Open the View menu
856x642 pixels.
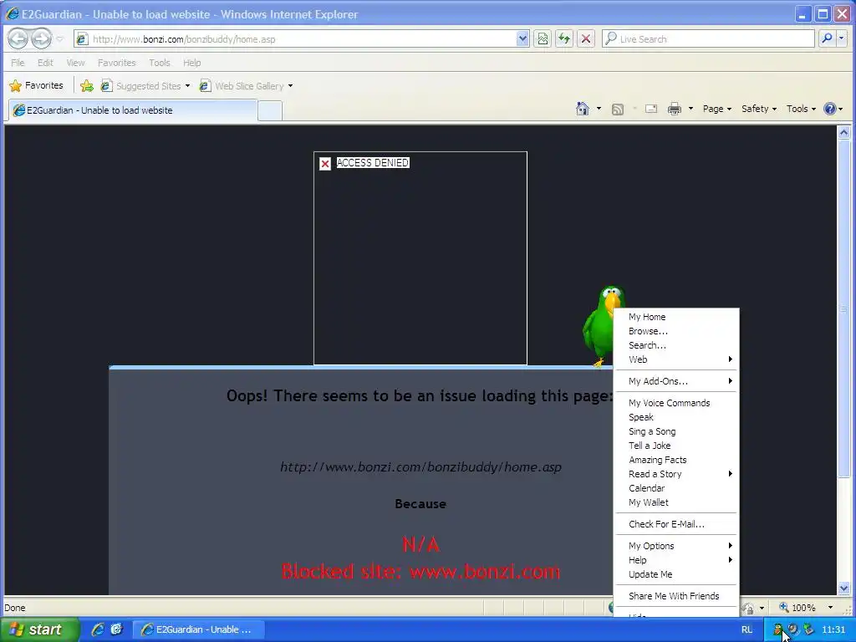click(x=75, y=63)
